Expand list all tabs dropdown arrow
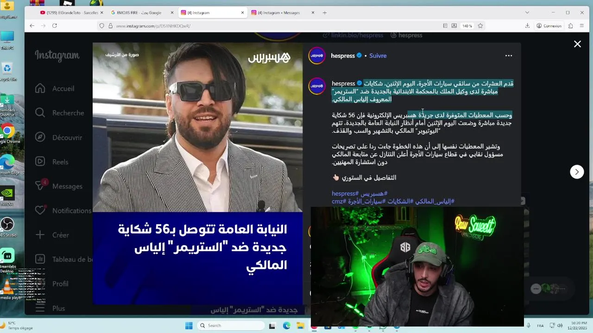Screen dimensions: 593x333 click(x=527, y=12)
